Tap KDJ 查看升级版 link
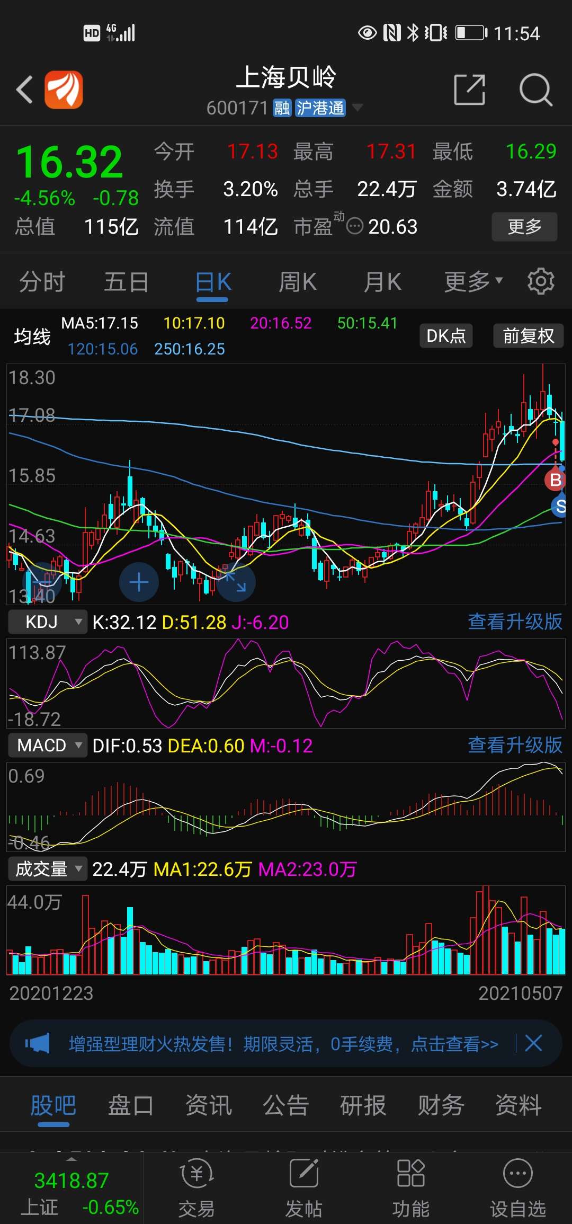The width and height of the screenshot is (572, 1224). (x=515, y=622)
